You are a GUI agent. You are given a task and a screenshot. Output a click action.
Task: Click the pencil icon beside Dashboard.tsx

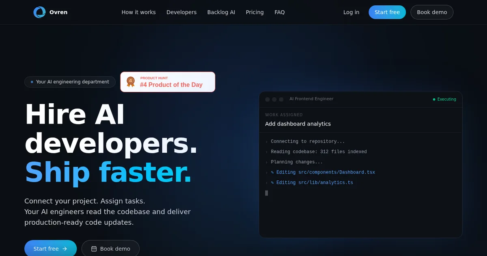[272, 172]
